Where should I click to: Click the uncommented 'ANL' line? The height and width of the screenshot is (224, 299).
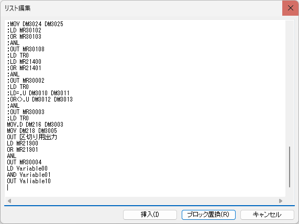pos(12,156)
